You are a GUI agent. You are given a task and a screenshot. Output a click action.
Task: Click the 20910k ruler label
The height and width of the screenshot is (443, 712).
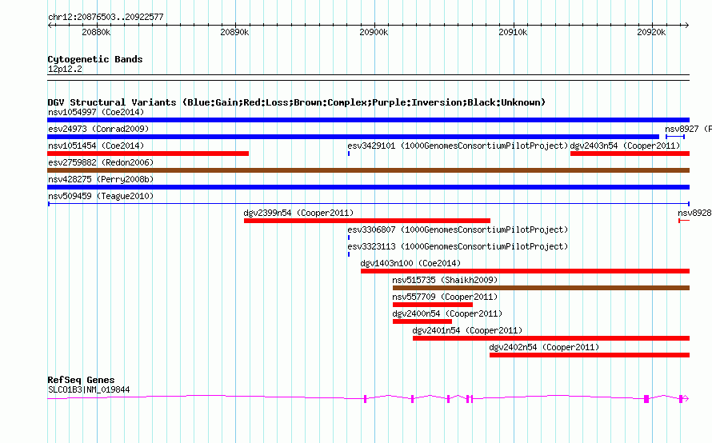(513, 32)
